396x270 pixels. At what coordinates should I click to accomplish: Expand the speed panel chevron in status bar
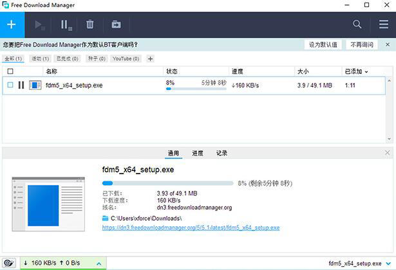(99, 264)
